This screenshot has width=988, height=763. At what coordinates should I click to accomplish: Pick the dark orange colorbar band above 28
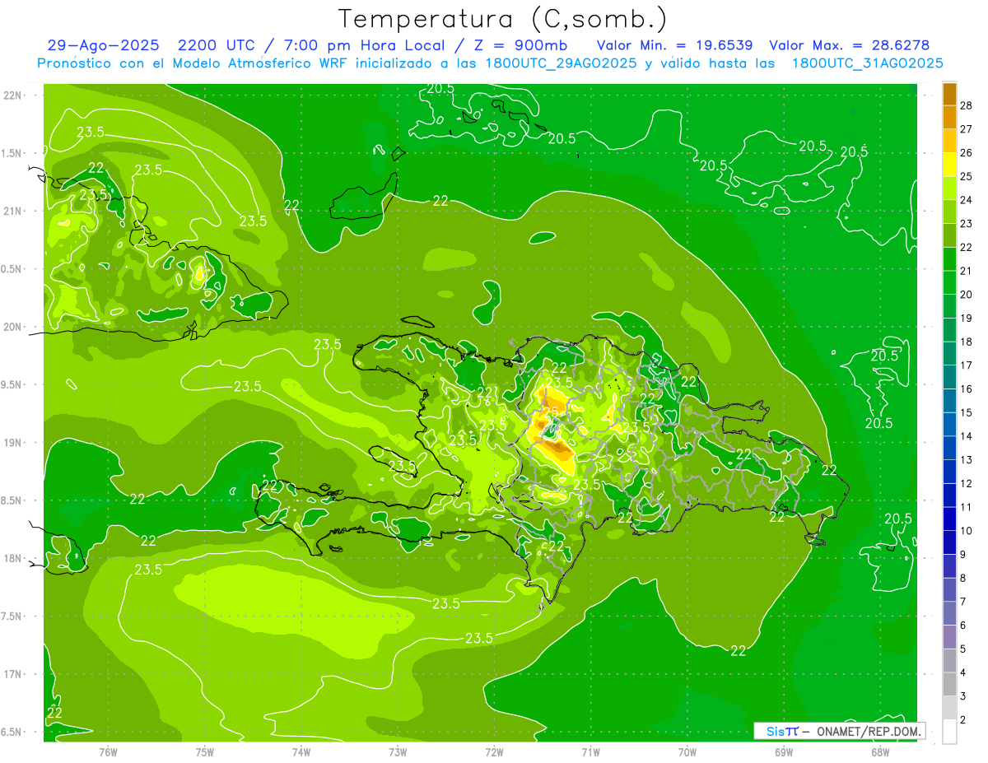tap(949, 94)
